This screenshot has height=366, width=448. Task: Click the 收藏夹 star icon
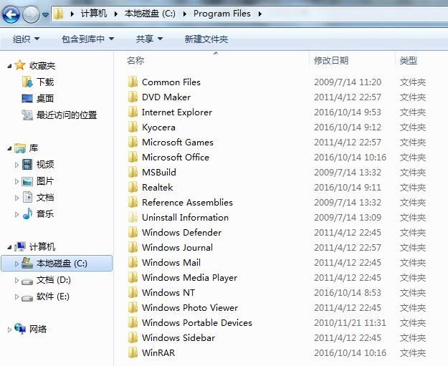[x=20, y=65]
